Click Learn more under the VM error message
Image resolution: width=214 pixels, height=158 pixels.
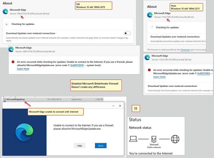(x=23, y=69)
